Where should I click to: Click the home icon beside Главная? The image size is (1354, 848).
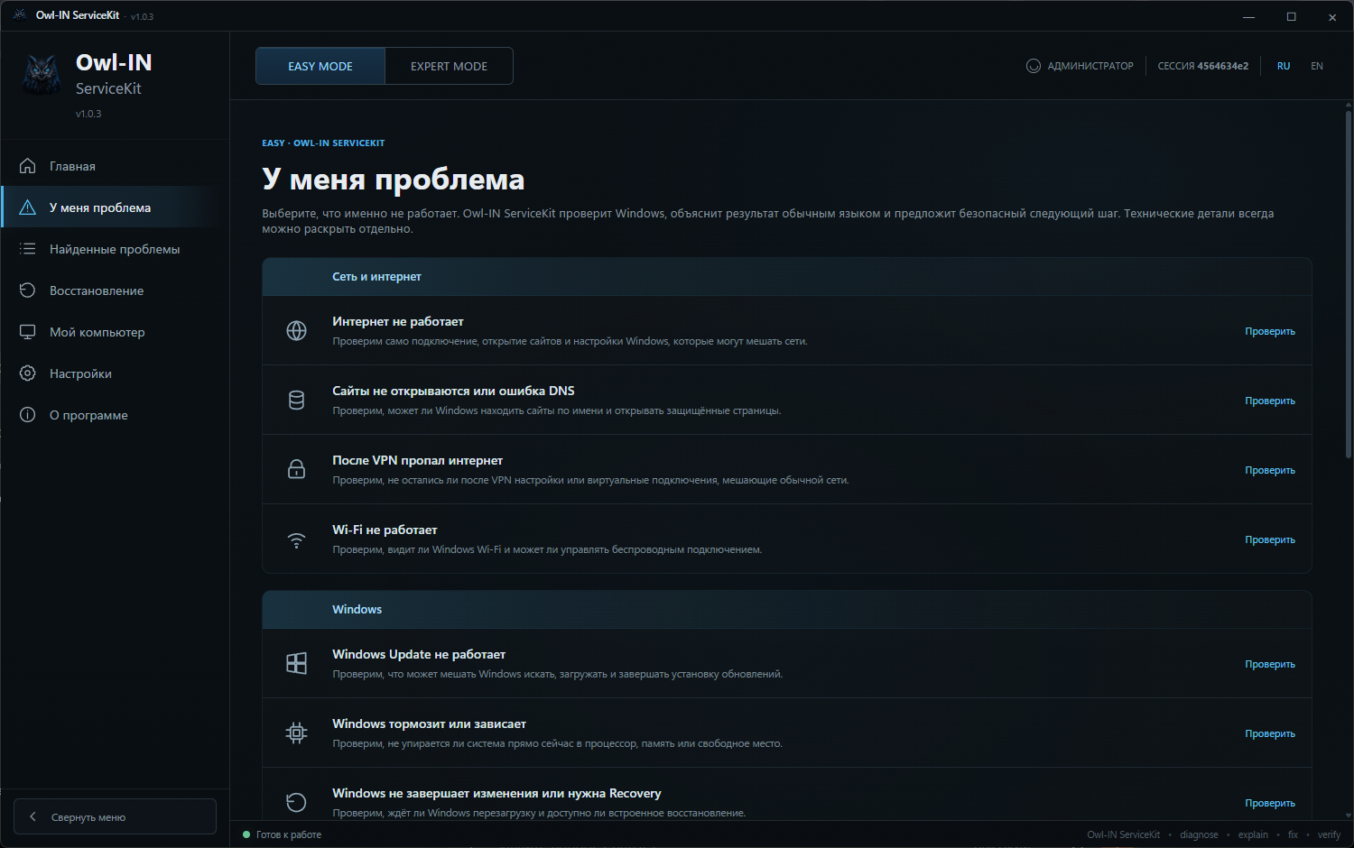point(28,166)
